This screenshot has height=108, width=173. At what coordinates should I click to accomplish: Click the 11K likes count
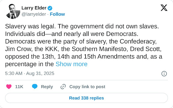pyautogui.click(x=19, y=87)
